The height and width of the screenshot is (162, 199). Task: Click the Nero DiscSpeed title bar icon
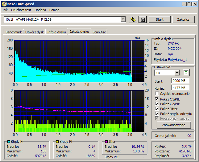tap(4, 4)
